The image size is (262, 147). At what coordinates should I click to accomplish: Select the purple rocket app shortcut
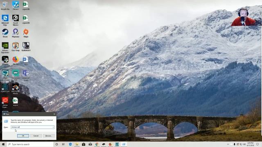tap(16, 33)
